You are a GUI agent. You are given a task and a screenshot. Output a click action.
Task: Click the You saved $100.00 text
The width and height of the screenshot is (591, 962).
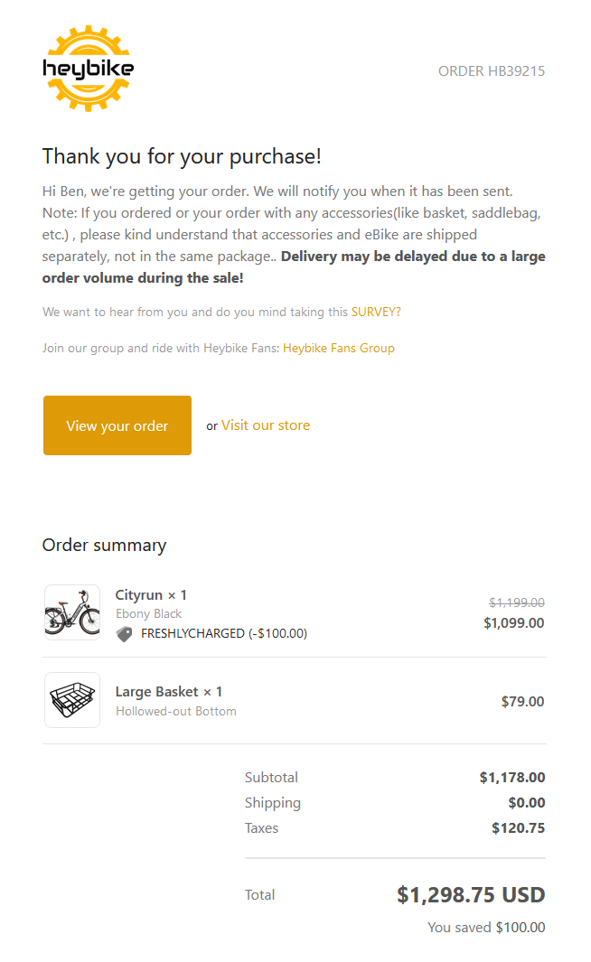[x=486, y=928]
